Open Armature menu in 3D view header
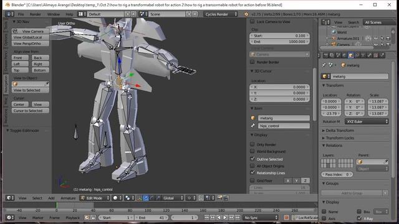This screenshot has width=399, height=224. [x=68, y=198]
